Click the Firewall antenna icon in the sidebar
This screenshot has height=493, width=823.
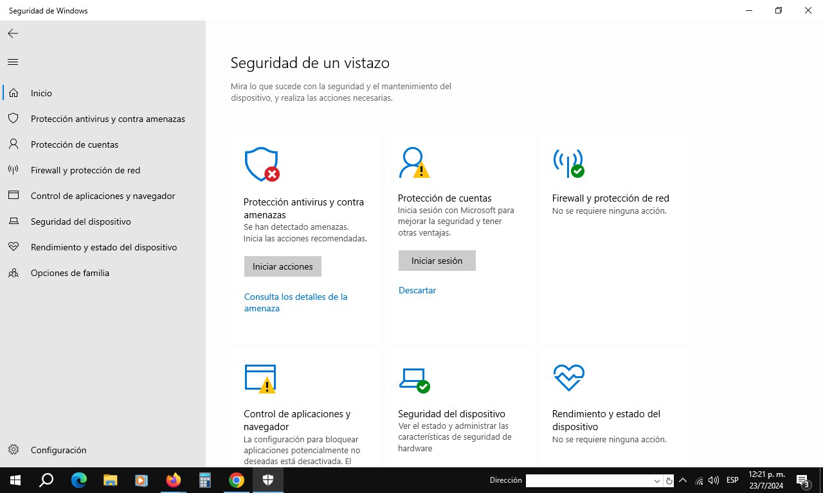pos(14,170)
